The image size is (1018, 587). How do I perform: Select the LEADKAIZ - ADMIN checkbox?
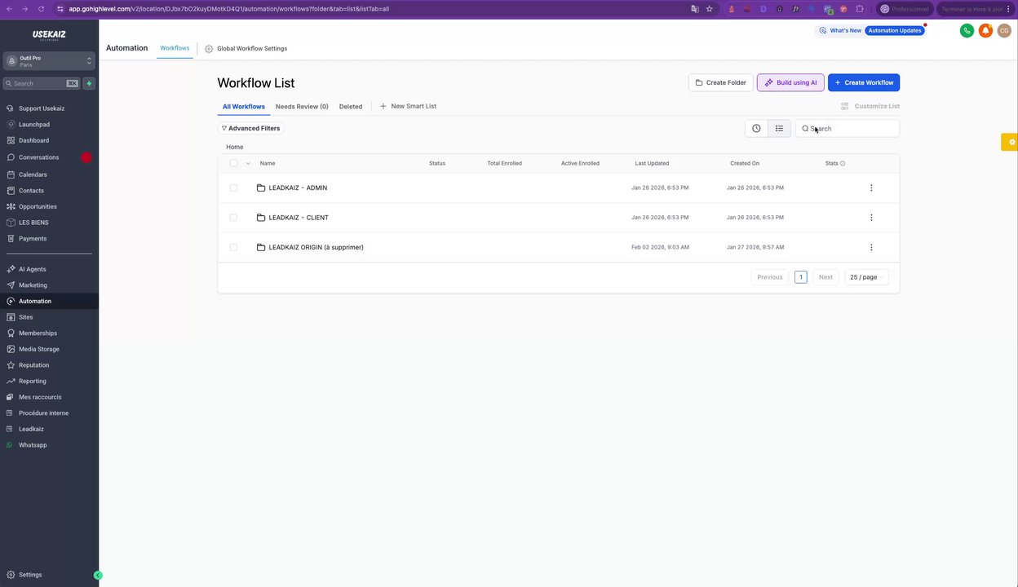click(233, 188)
